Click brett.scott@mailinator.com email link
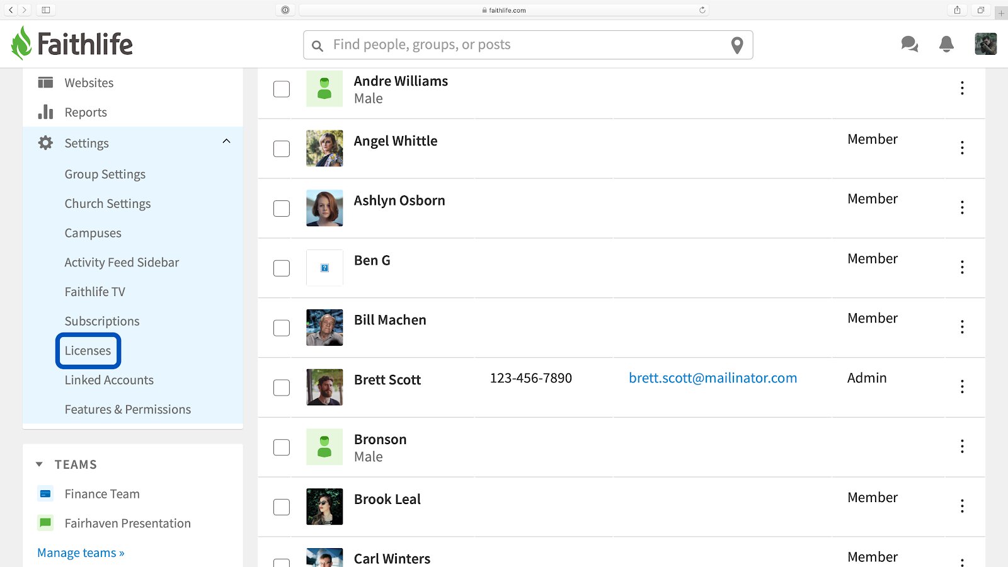1008x567 pixels. pos(713,378)
